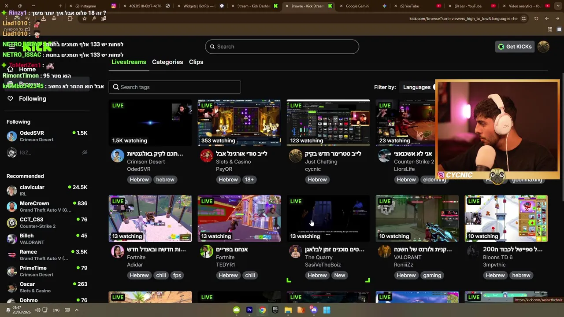Open the cycnic streamer avatar
564x317 pixels.
click(296, 155)
